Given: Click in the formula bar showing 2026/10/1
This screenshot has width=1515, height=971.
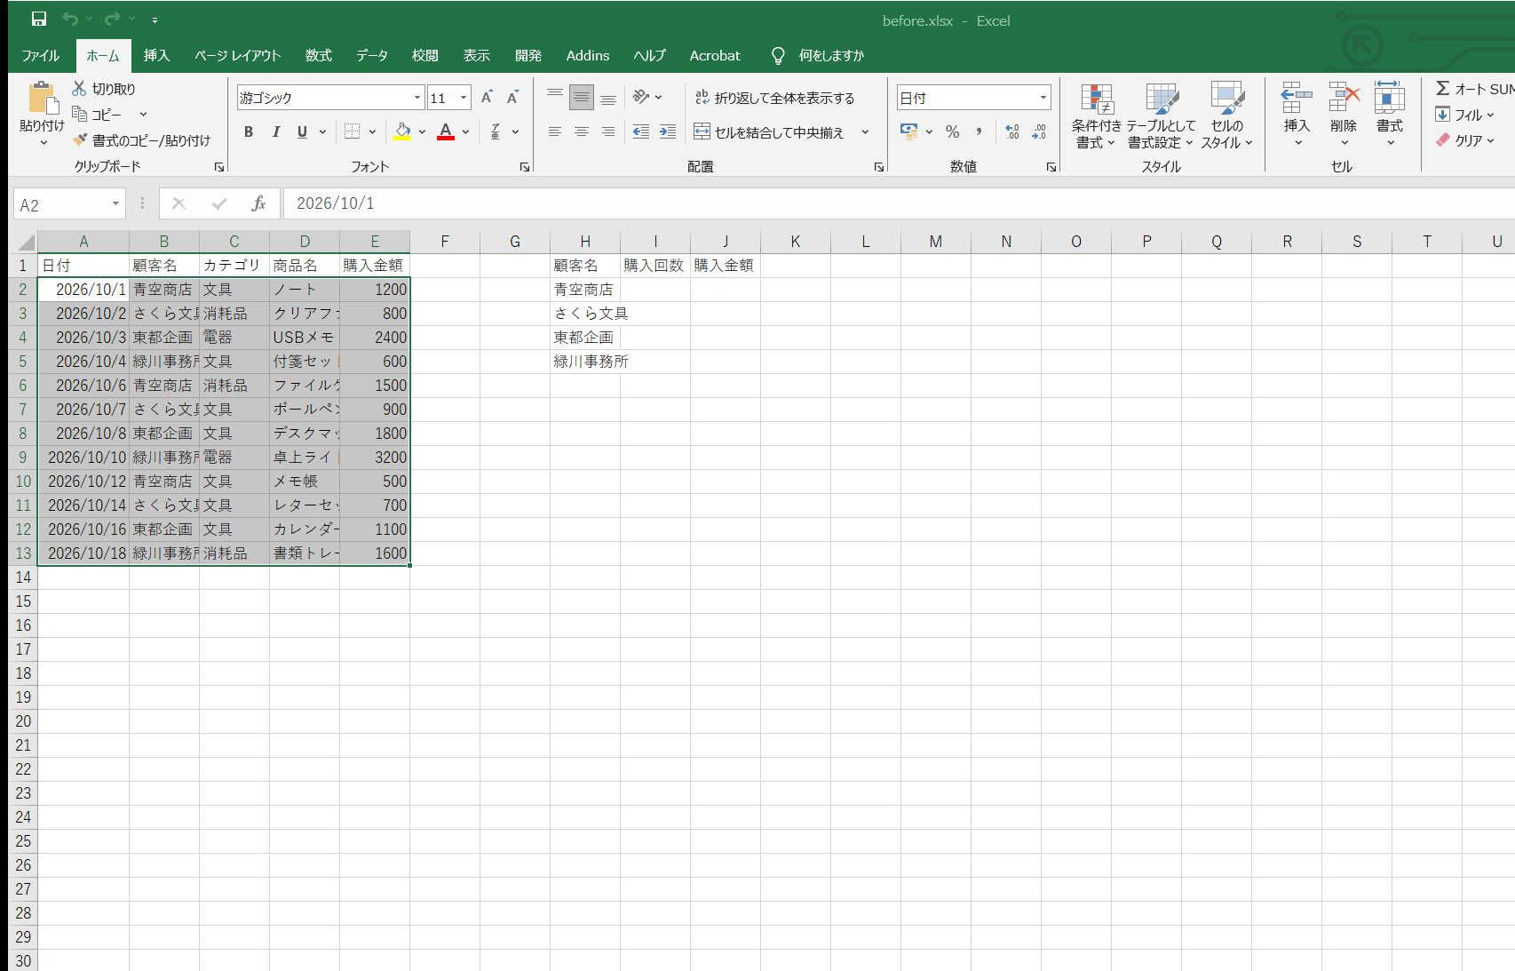Looking at the screenshot, I should [x=899, y=203].
